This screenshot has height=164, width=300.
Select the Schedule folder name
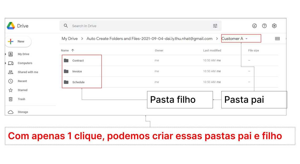pyautogui.click(x=78, y=82)
